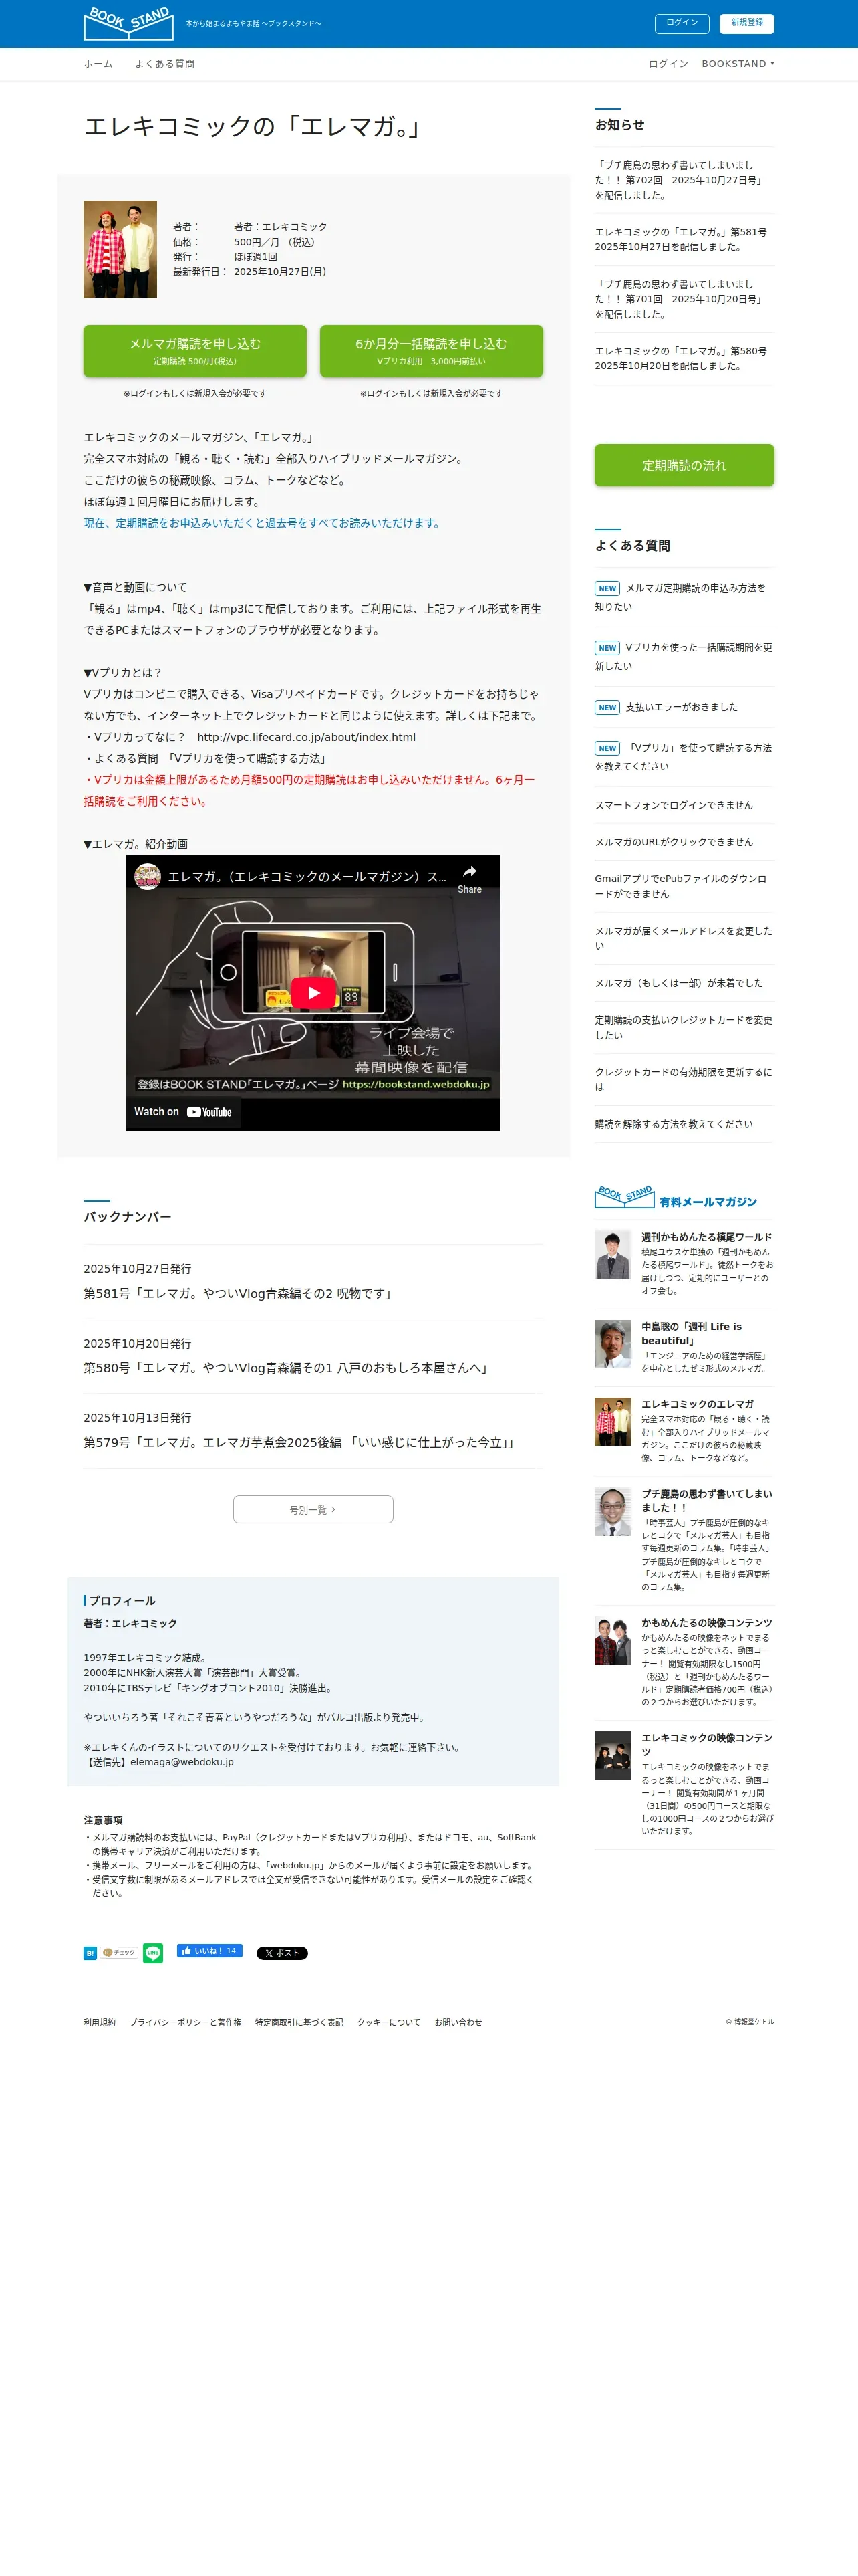Click the BOOK STAND logo in header
This screenshot has height=2576, width=858.
[x=128, y=23]
